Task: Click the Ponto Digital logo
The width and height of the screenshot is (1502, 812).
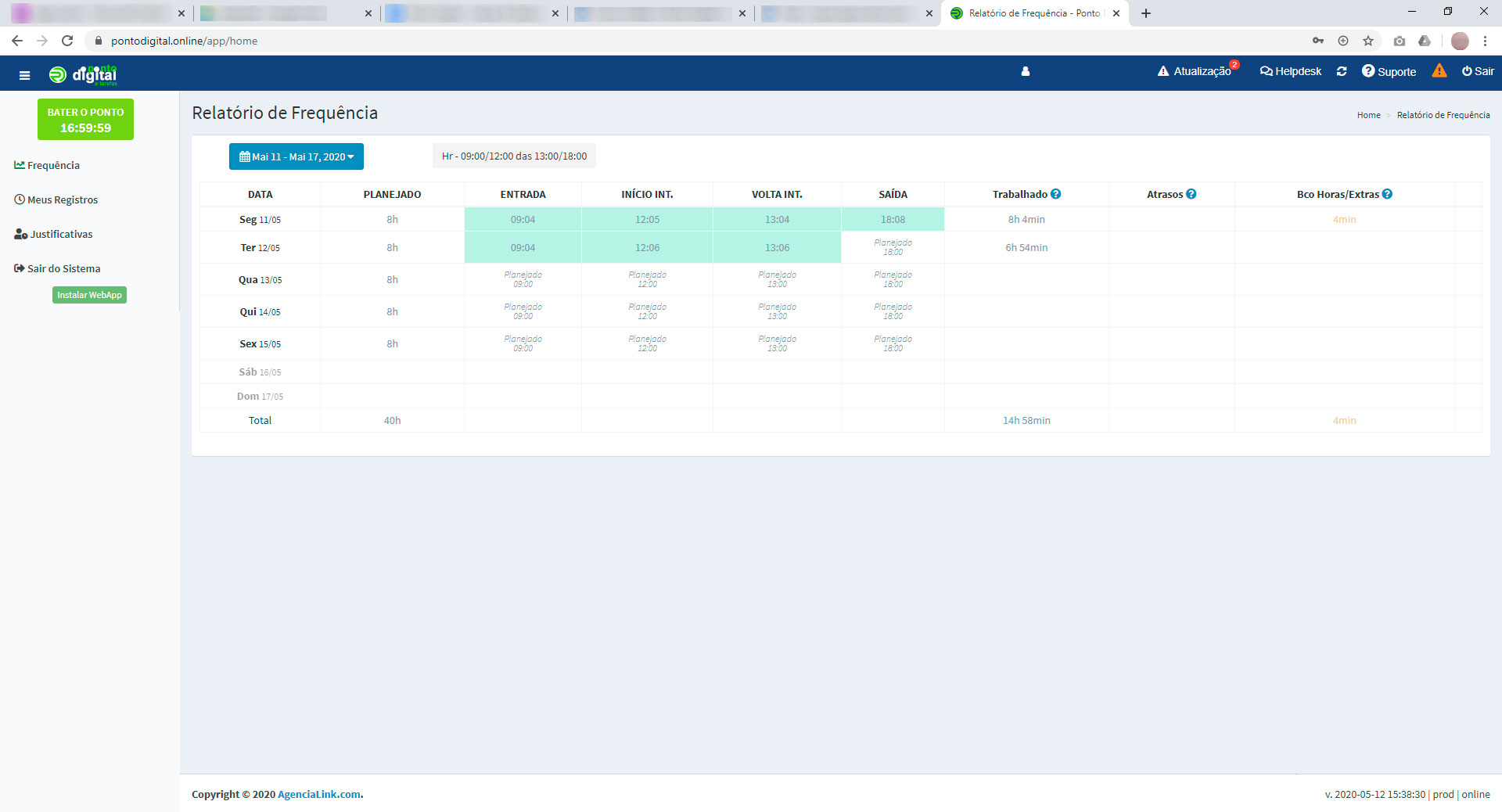Action: tap(84, 74)
